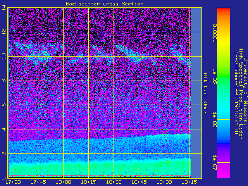This screenshot has height=186, width=248.
Task: Click the empty blue strip right of the data
Action: 196,93
